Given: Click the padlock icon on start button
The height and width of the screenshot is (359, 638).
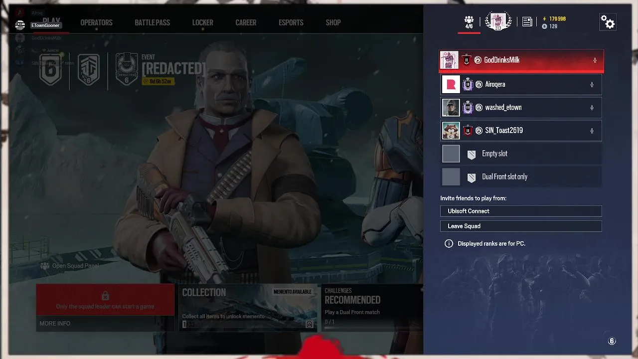Looking at the screenshot, I should pos(105,296).
